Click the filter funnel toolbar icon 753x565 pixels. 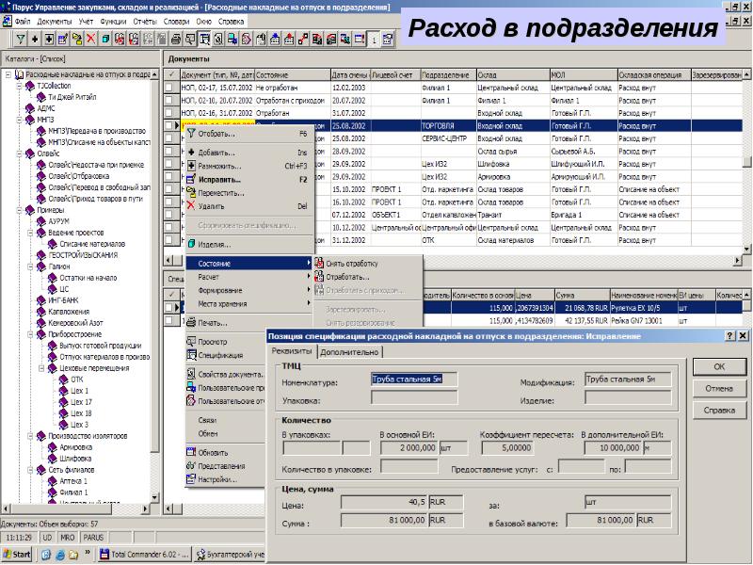pos(20,39)
